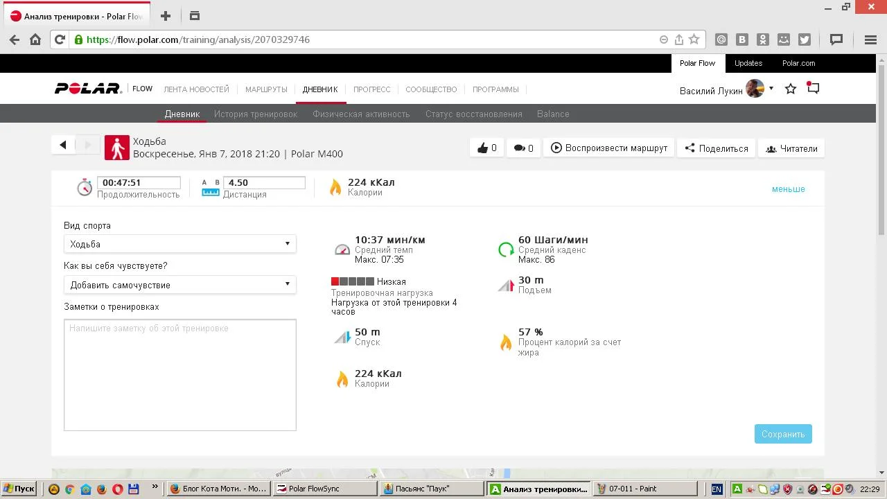Open the ПРОГРЕСС menu item
Image resolution: width=887 pixels, height=499 pixels.
[x=371, y=89]
